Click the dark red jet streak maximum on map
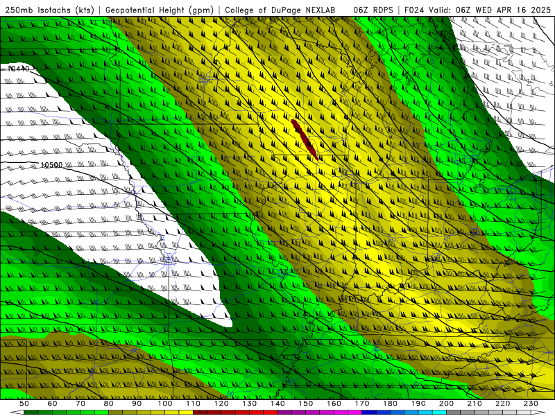The width and height of the screenshot is (555, 416). coord(304,139)
